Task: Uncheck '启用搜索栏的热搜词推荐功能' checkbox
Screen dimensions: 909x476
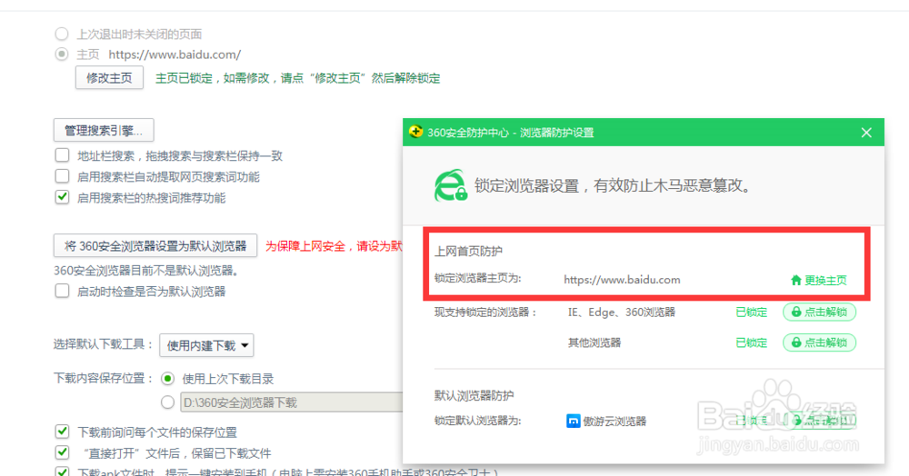Action: coord(62,197)
